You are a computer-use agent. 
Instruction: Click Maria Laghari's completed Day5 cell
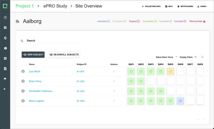pos(170,101)
